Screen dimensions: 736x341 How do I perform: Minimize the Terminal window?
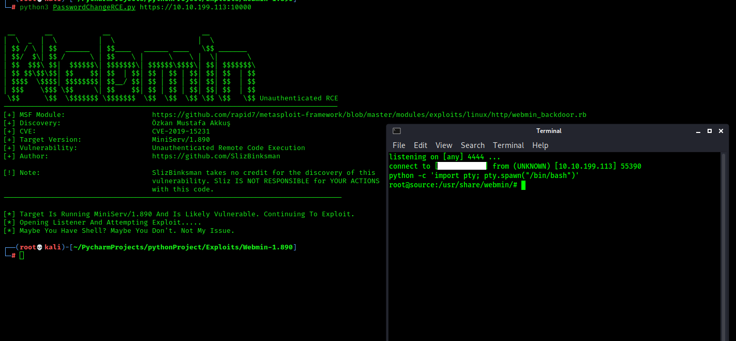tap(698, 131)
